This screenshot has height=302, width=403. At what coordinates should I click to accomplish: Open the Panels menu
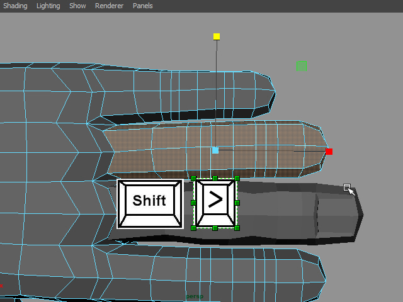[143, 6]
